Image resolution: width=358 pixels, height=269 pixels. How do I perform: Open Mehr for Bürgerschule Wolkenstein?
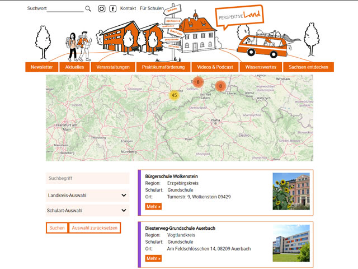(153, 207)
